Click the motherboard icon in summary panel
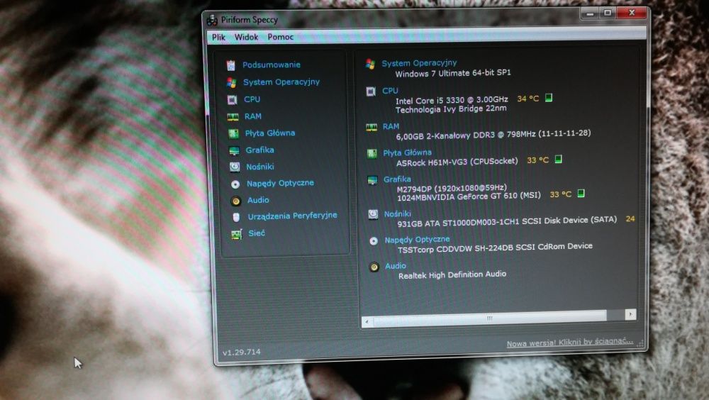709x400 pixels. [372, 155]
